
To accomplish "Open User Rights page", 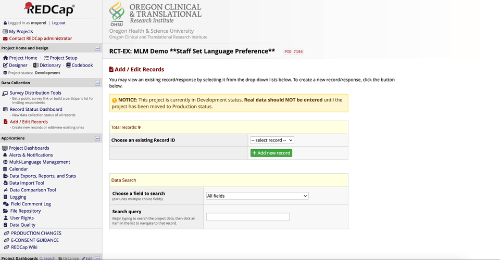I will click(x=22, y=218).
